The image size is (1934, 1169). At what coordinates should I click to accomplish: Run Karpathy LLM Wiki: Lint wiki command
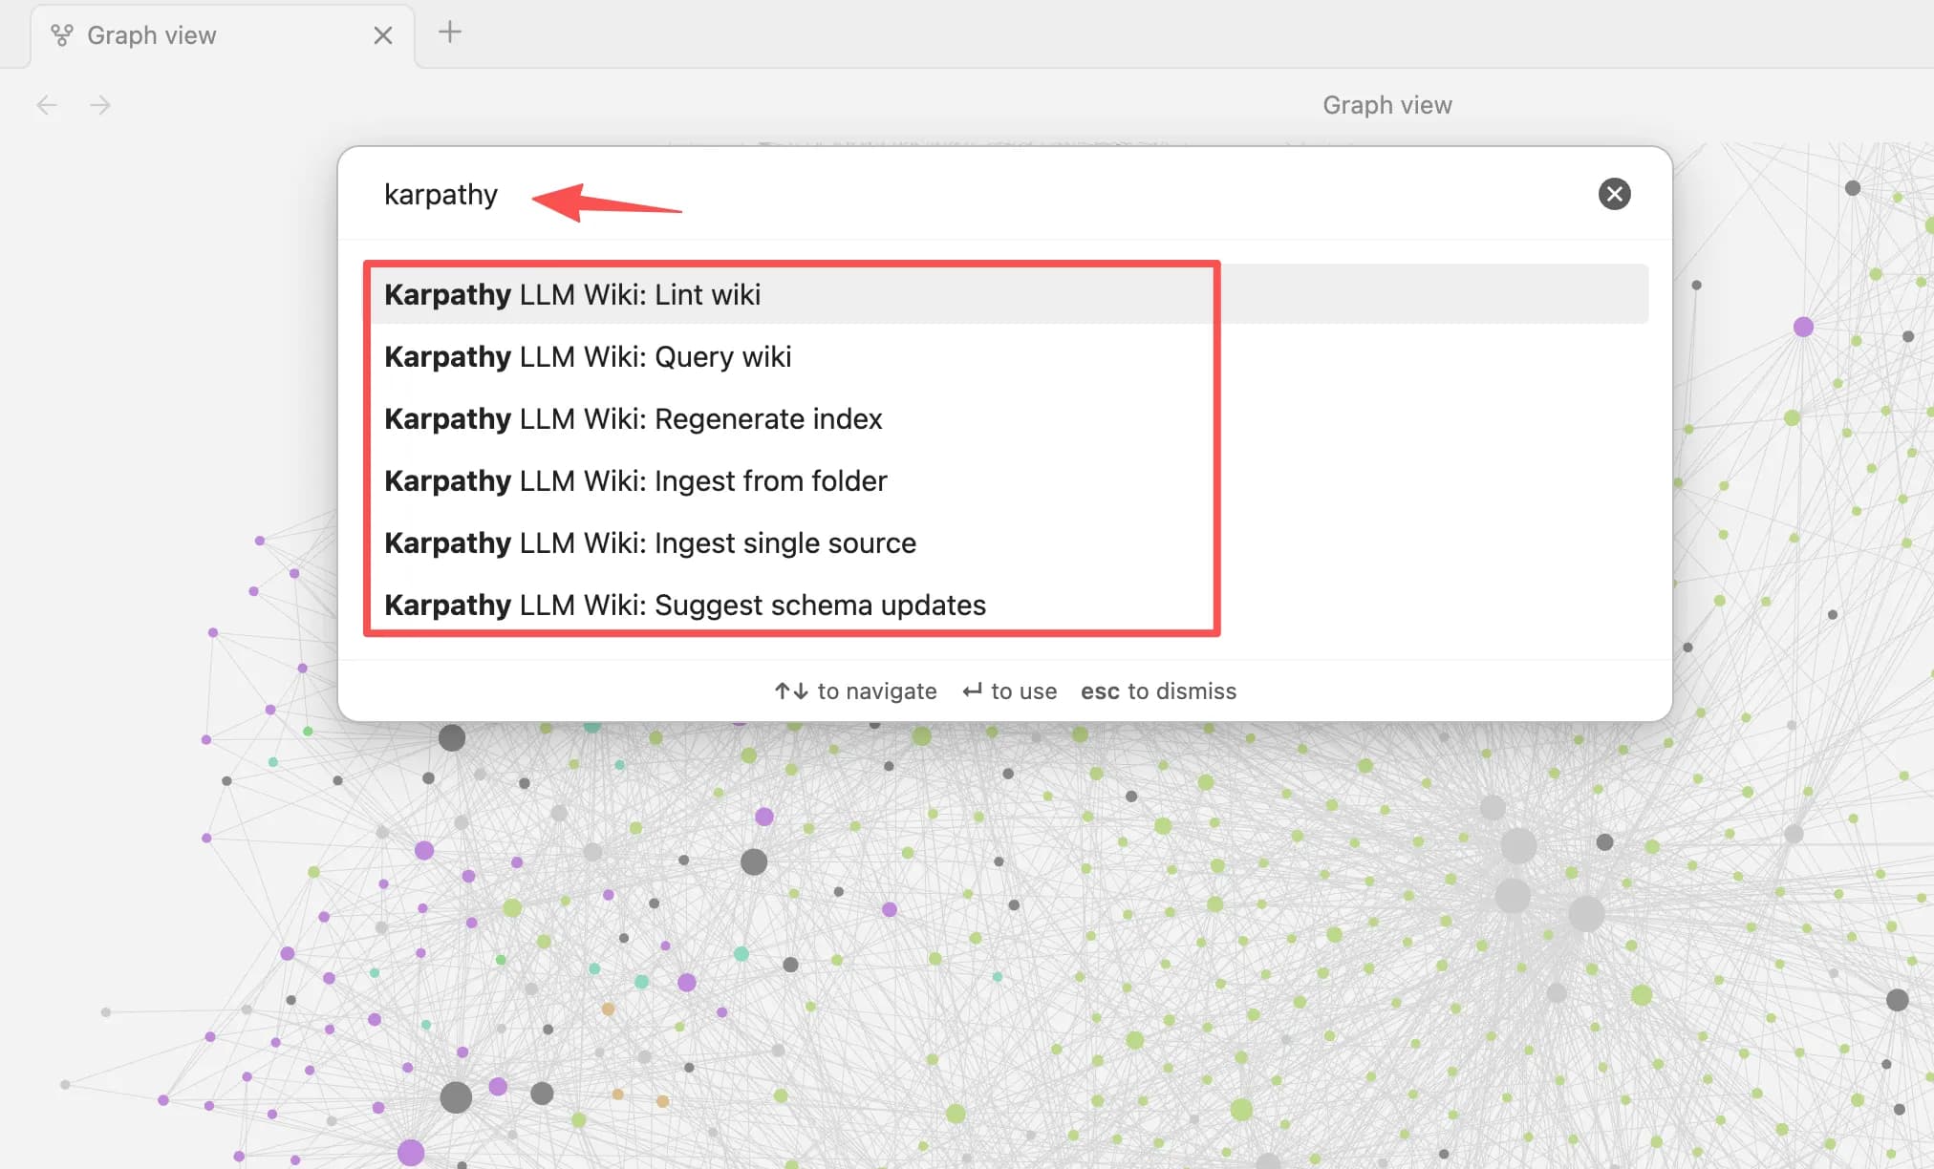(x=1005, y=294)
